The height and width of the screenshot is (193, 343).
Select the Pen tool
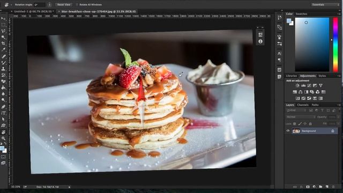[x=3, y=107]
